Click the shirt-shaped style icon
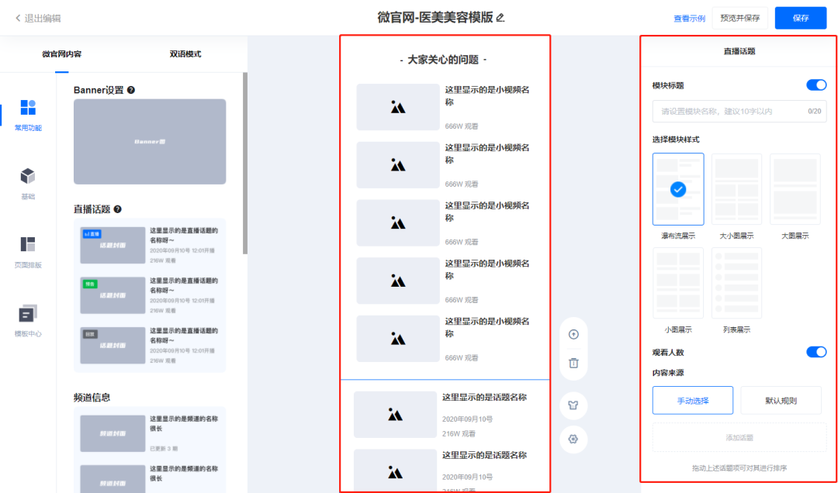The height and width of the screenshot is (493, 838). point(573,405)
